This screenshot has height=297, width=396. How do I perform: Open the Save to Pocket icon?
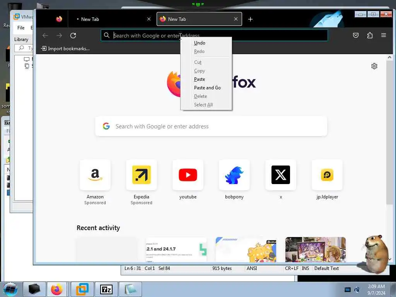pos(356,35)
